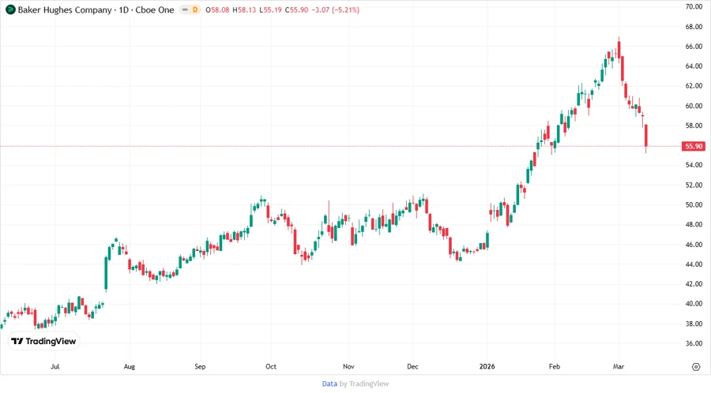This screenshot has width=711, height=393.
Task: Click the 50.00 price axis label
Action: click(x=694, y=204)
